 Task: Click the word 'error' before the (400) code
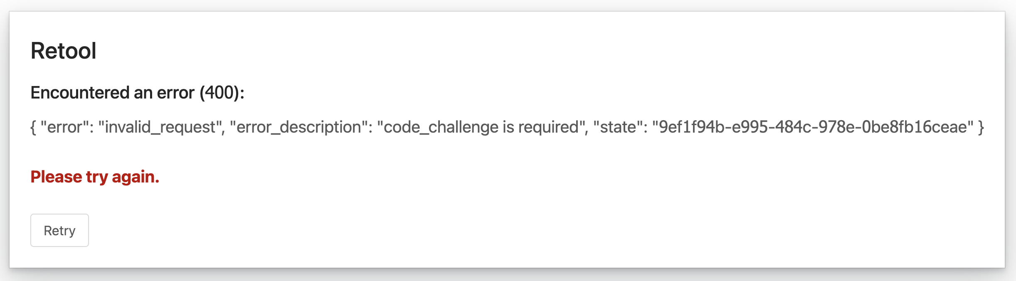pos(176,93)
